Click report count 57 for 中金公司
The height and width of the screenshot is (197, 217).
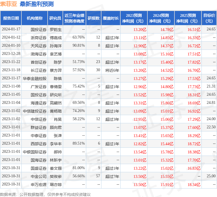point(98,176)
